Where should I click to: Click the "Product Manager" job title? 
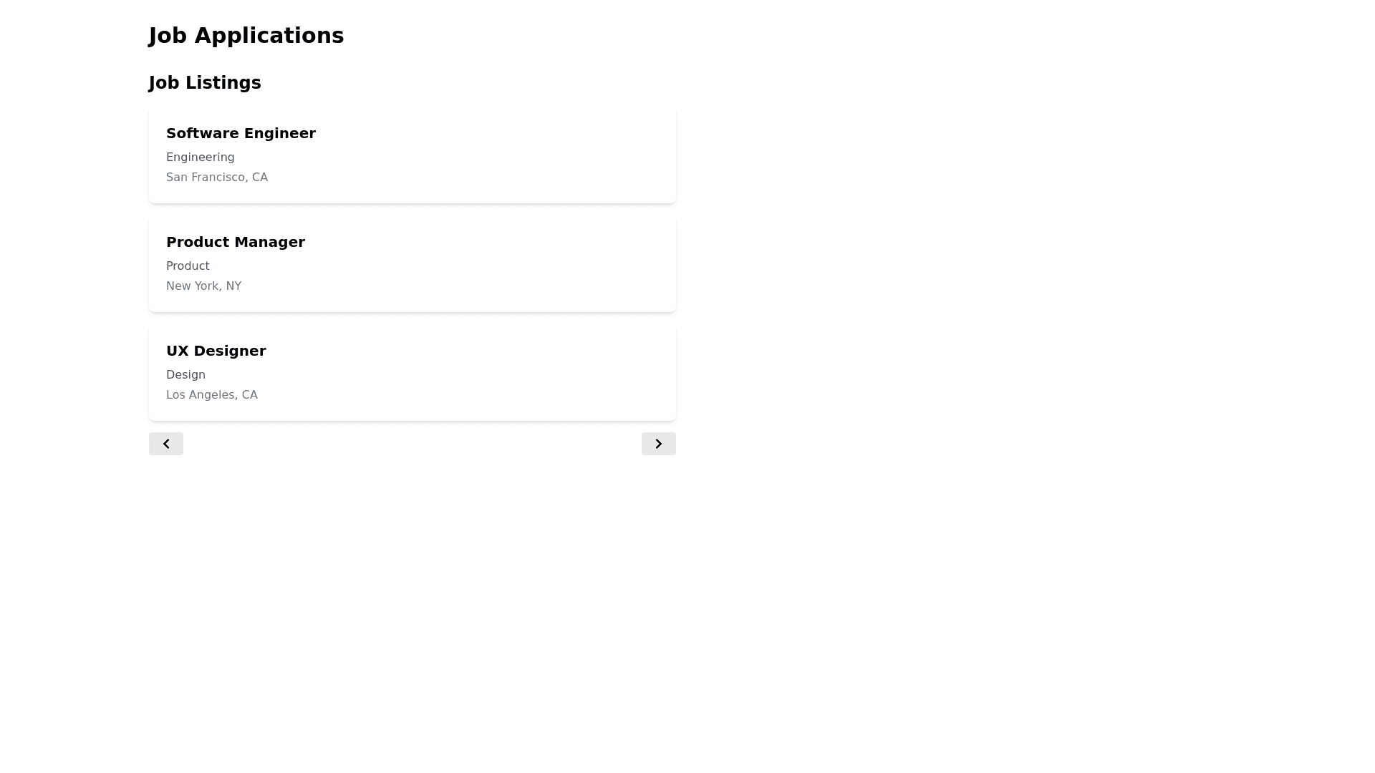point(235,242)
